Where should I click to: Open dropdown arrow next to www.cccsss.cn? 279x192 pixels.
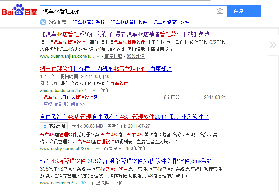tap(77, 183)
